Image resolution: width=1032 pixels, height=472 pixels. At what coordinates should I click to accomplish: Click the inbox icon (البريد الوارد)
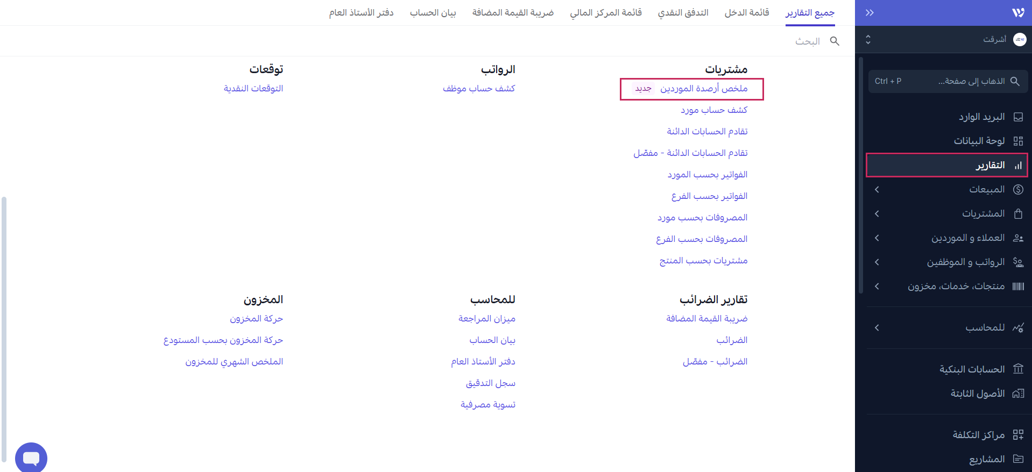tap(1017, 117)
